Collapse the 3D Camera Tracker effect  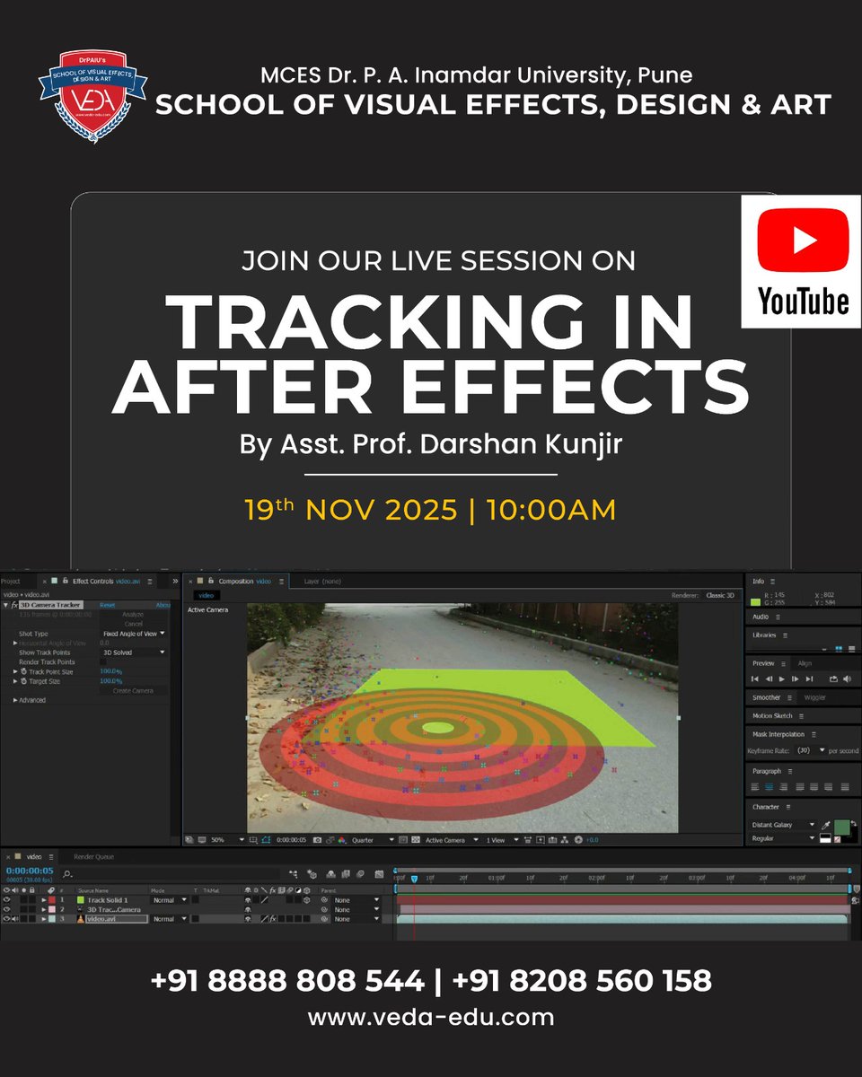[x=6, y=605]
